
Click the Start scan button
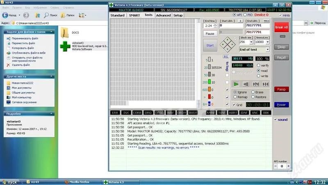point(210,45)
